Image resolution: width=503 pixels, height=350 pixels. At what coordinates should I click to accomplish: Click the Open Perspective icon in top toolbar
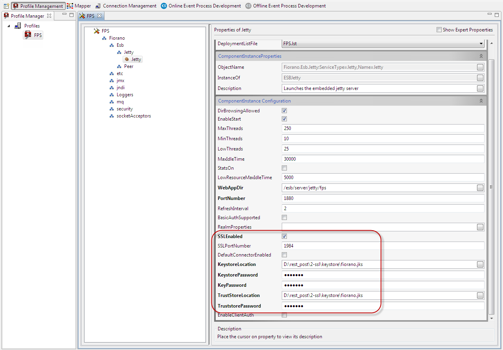point(6,6)
